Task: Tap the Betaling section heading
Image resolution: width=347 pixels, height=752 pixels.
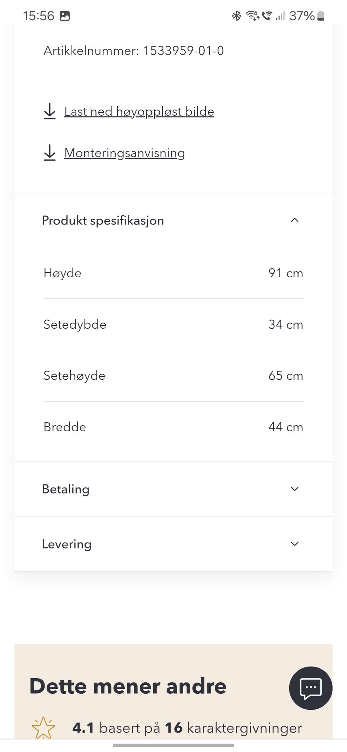Action: 66,489
